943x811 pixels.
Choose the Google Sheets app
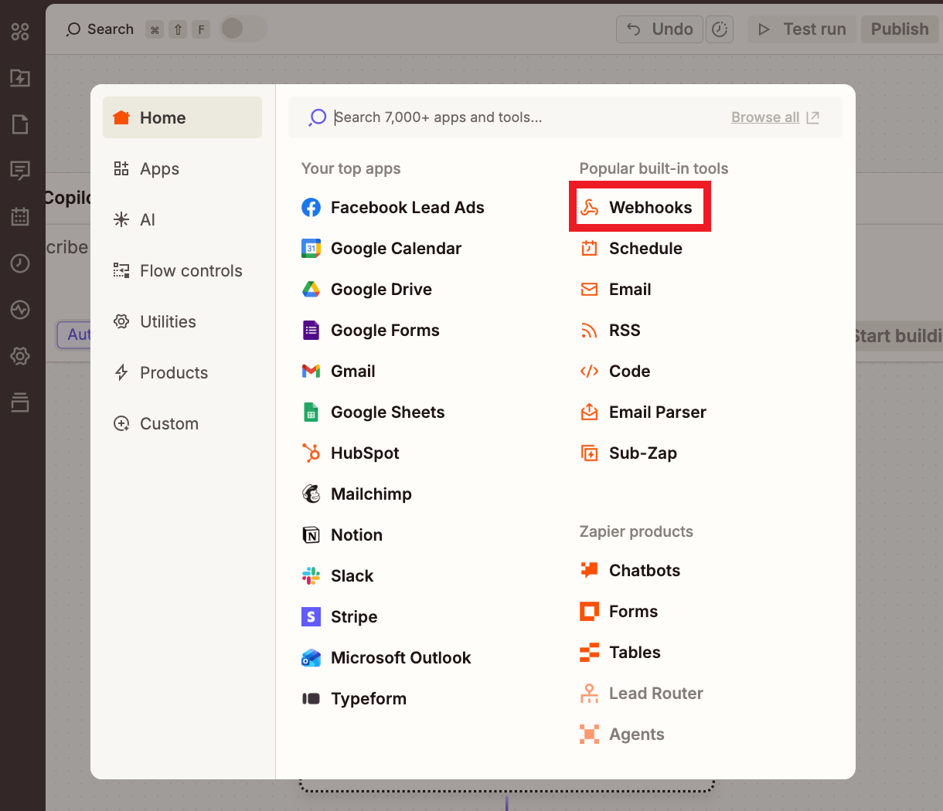373,412
